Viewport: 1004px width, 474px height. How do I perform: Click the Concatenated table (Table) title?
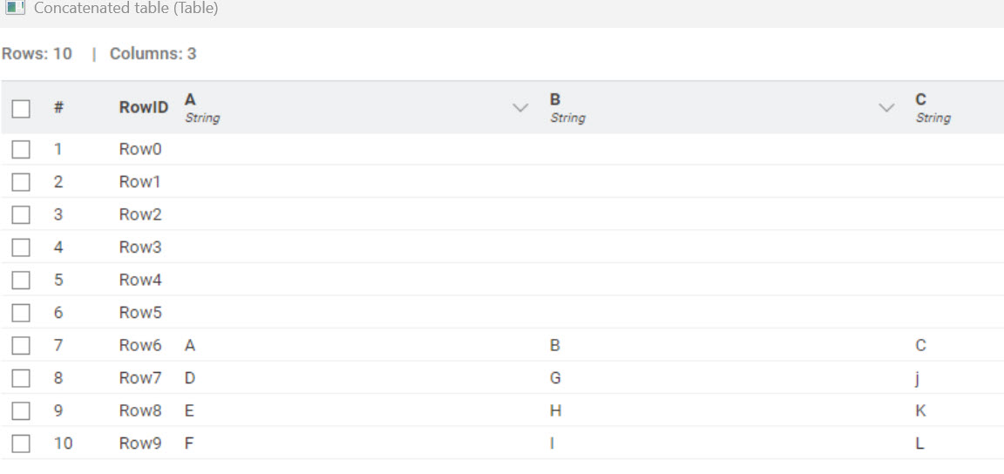click(125, 9)
